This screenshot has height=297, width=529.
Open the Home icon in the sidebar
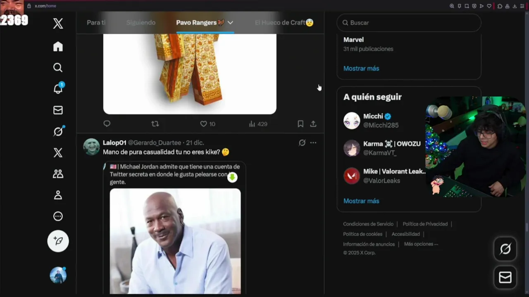(x=58, y=47)
